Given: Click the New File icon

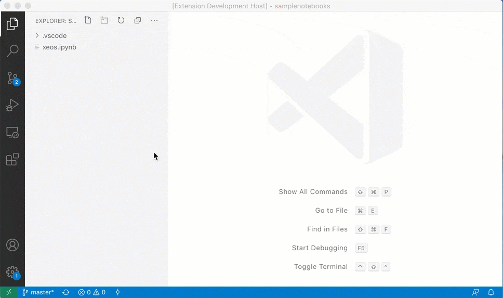Looking at the screenshot, I should (x=88, y=20).
